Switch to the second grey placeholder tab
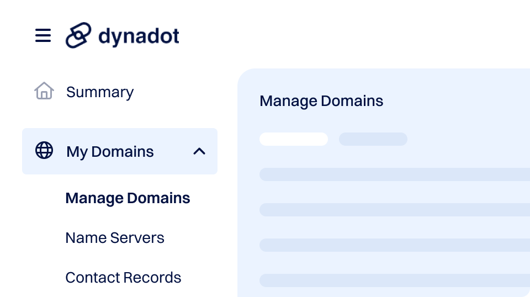 pyautogui.click(x=373, y=139)
